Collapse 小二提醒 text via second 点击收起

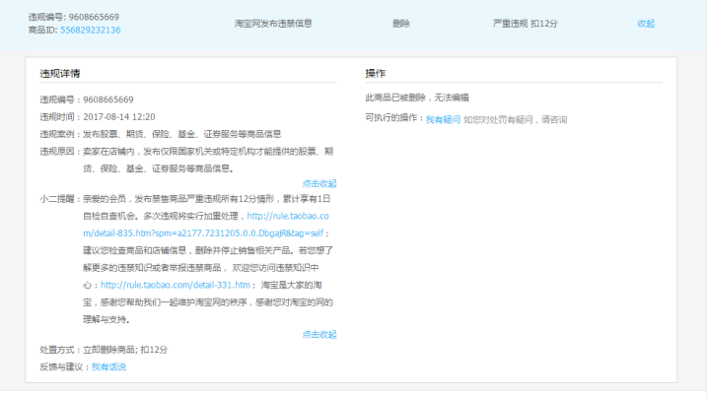[x=319, y=335]
